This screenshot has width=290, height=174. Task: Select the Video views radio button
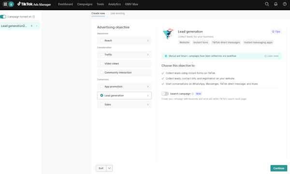click(101, 63)
